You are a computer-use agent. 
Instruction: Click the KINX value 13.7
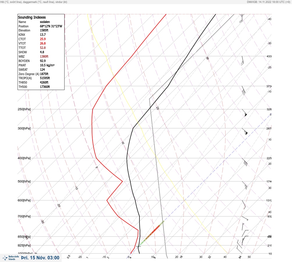pos(43,35)
